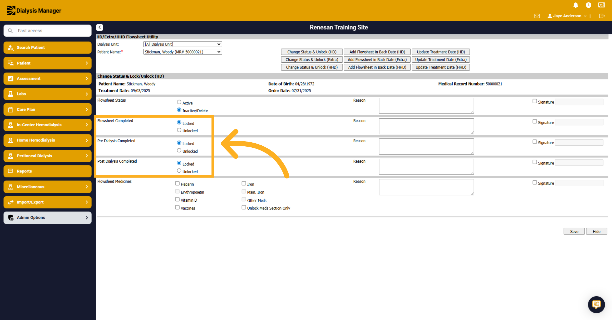
Task: Open the Peritoneal Dialysis menu item
Action: 47,156
